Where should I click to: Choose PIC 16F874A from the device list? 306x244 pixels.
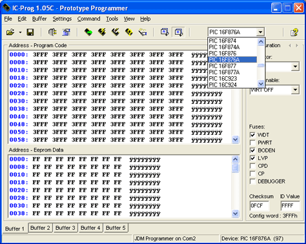click(232, 47)
